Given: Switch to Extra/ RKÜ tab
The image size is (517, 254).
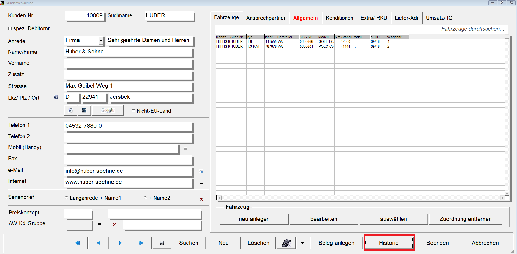Looking at the screenshot, I should [x=374, y=18].
